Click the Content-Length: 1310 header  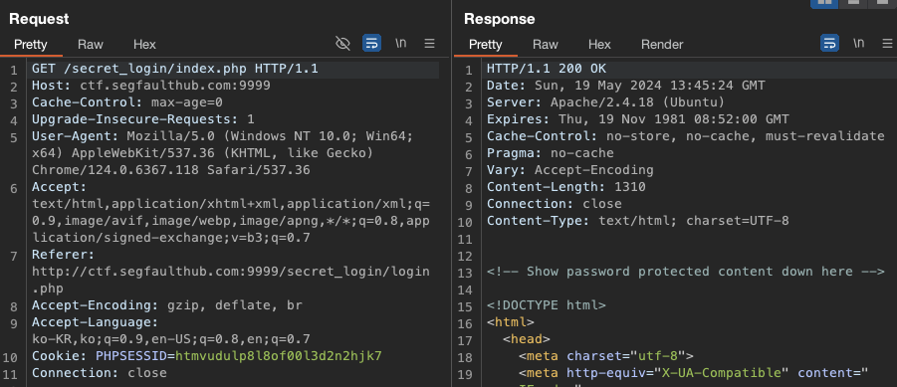pyautogui.click(x=565, y=187)
